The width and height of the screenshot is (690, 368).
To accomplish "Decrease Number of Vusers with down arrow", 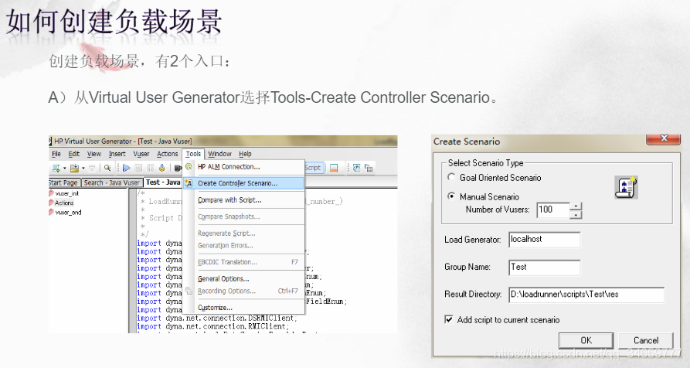I will (x=576, y=214).
